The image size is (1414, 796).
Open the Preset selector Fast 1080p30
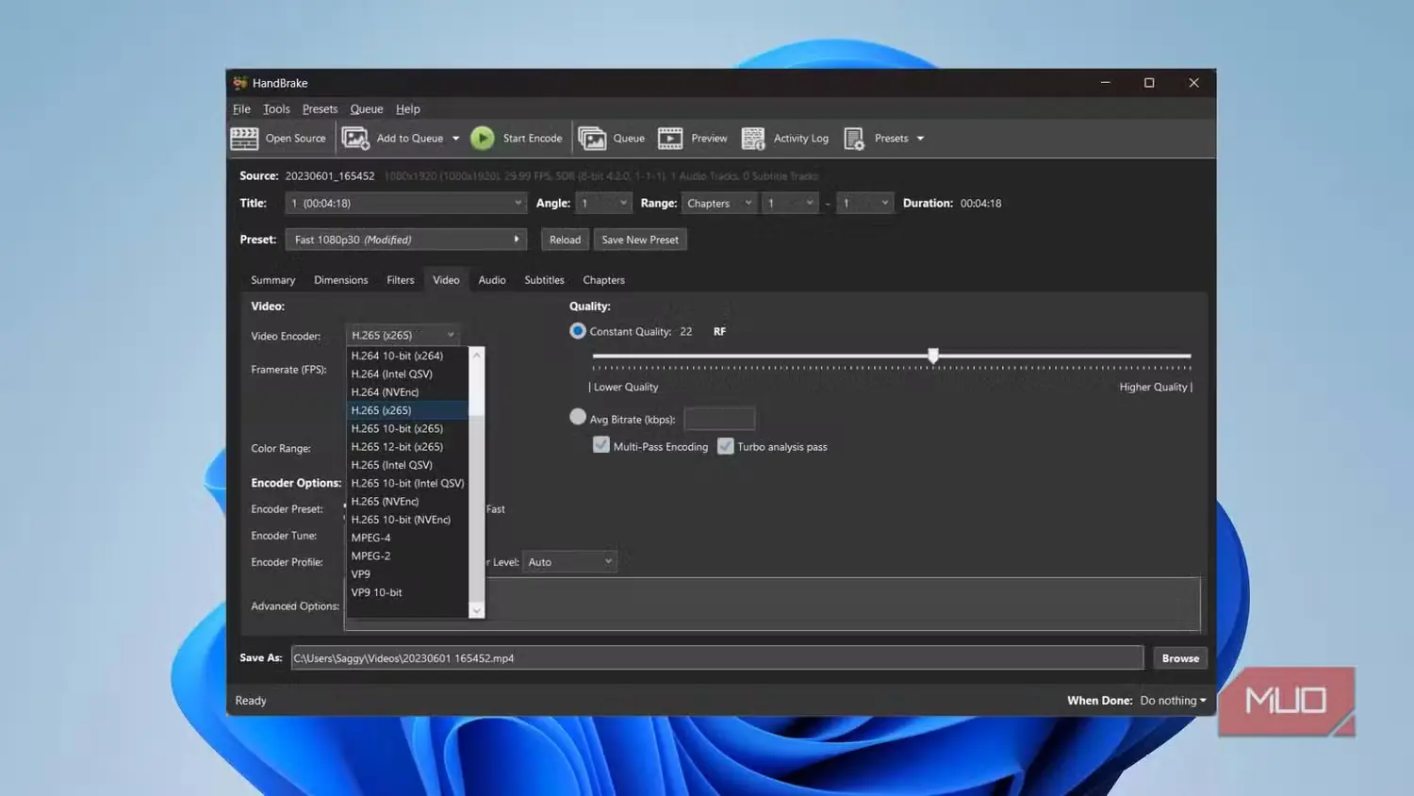coord(405,240)
